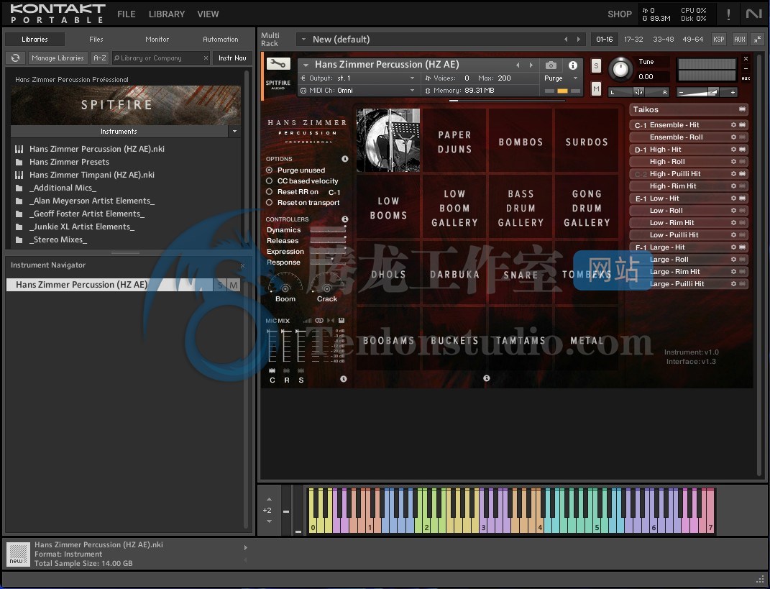Toggle memory load for High - Puilli Hit
Viewport: 770px width, 589px height.
[743, 174]
